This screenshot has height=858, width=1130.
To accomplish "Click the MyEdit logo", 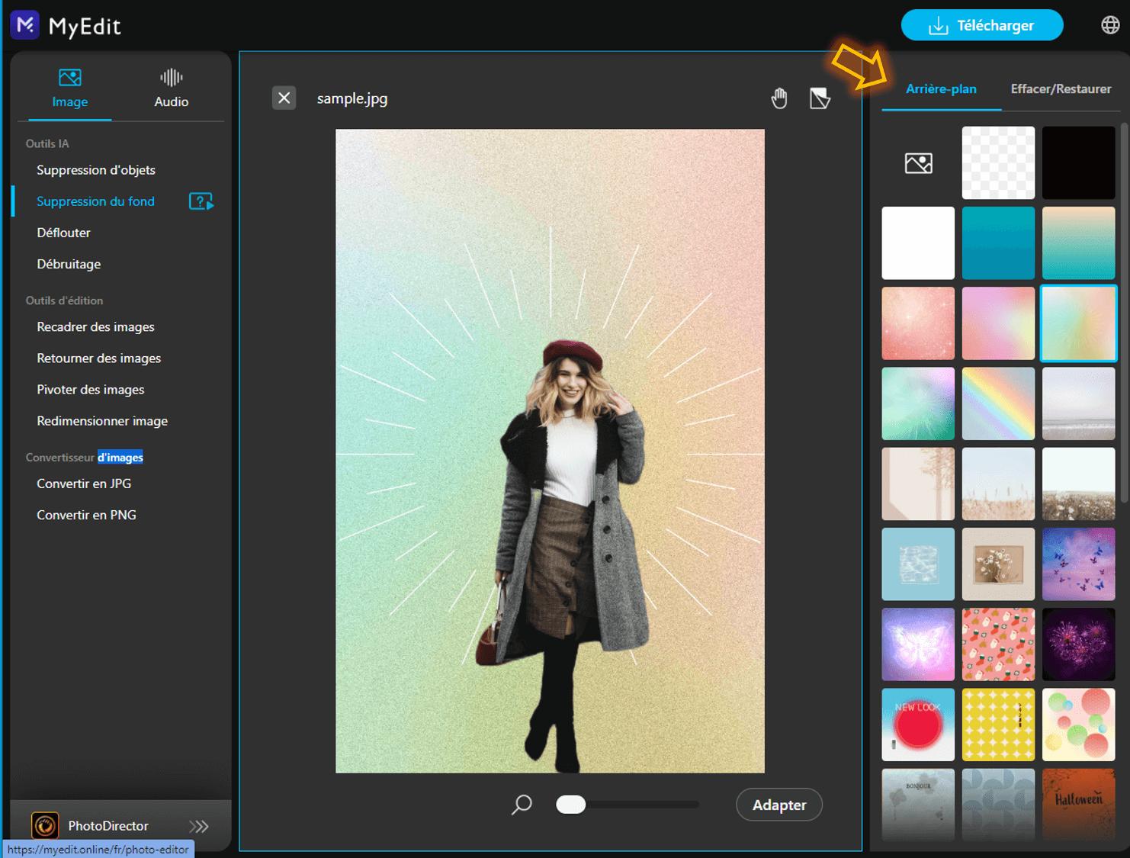I will click(x=25, y=25).
